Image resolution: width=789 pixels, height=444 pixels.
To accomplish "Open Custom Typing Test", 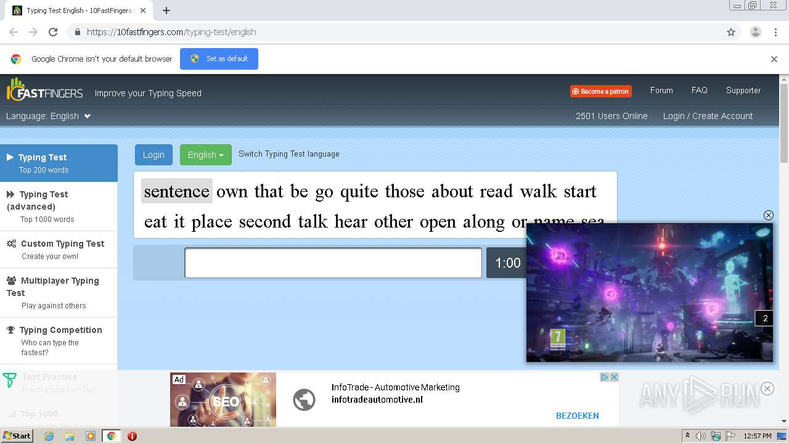I will 59,249.
